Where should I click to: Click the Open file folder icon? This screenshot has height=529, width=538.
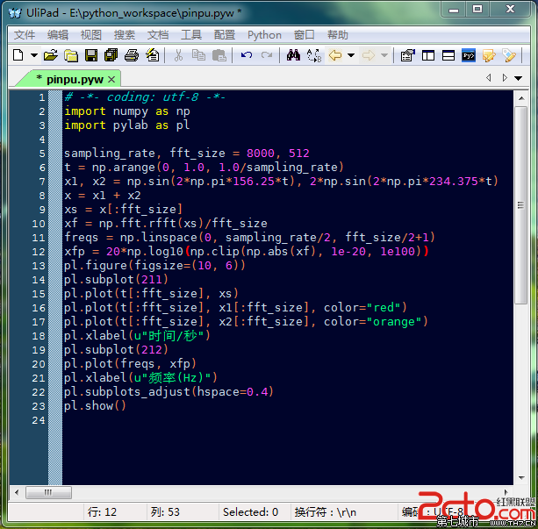click(51, 55)
